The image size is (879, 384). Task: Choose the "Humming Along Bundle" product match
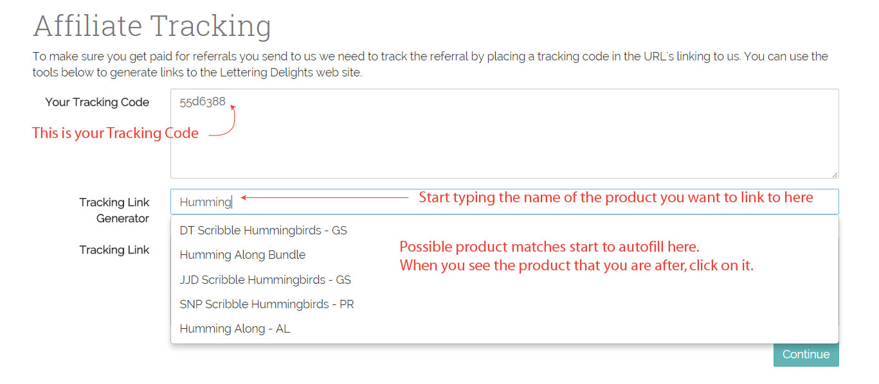tap(242, 254)
